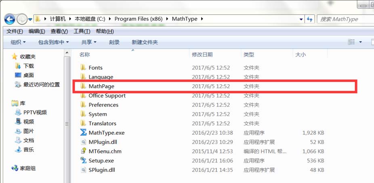The image size is (374, 183).
Task: Open the recent locations dropdown arrow
Action: (x=30, y=19)
